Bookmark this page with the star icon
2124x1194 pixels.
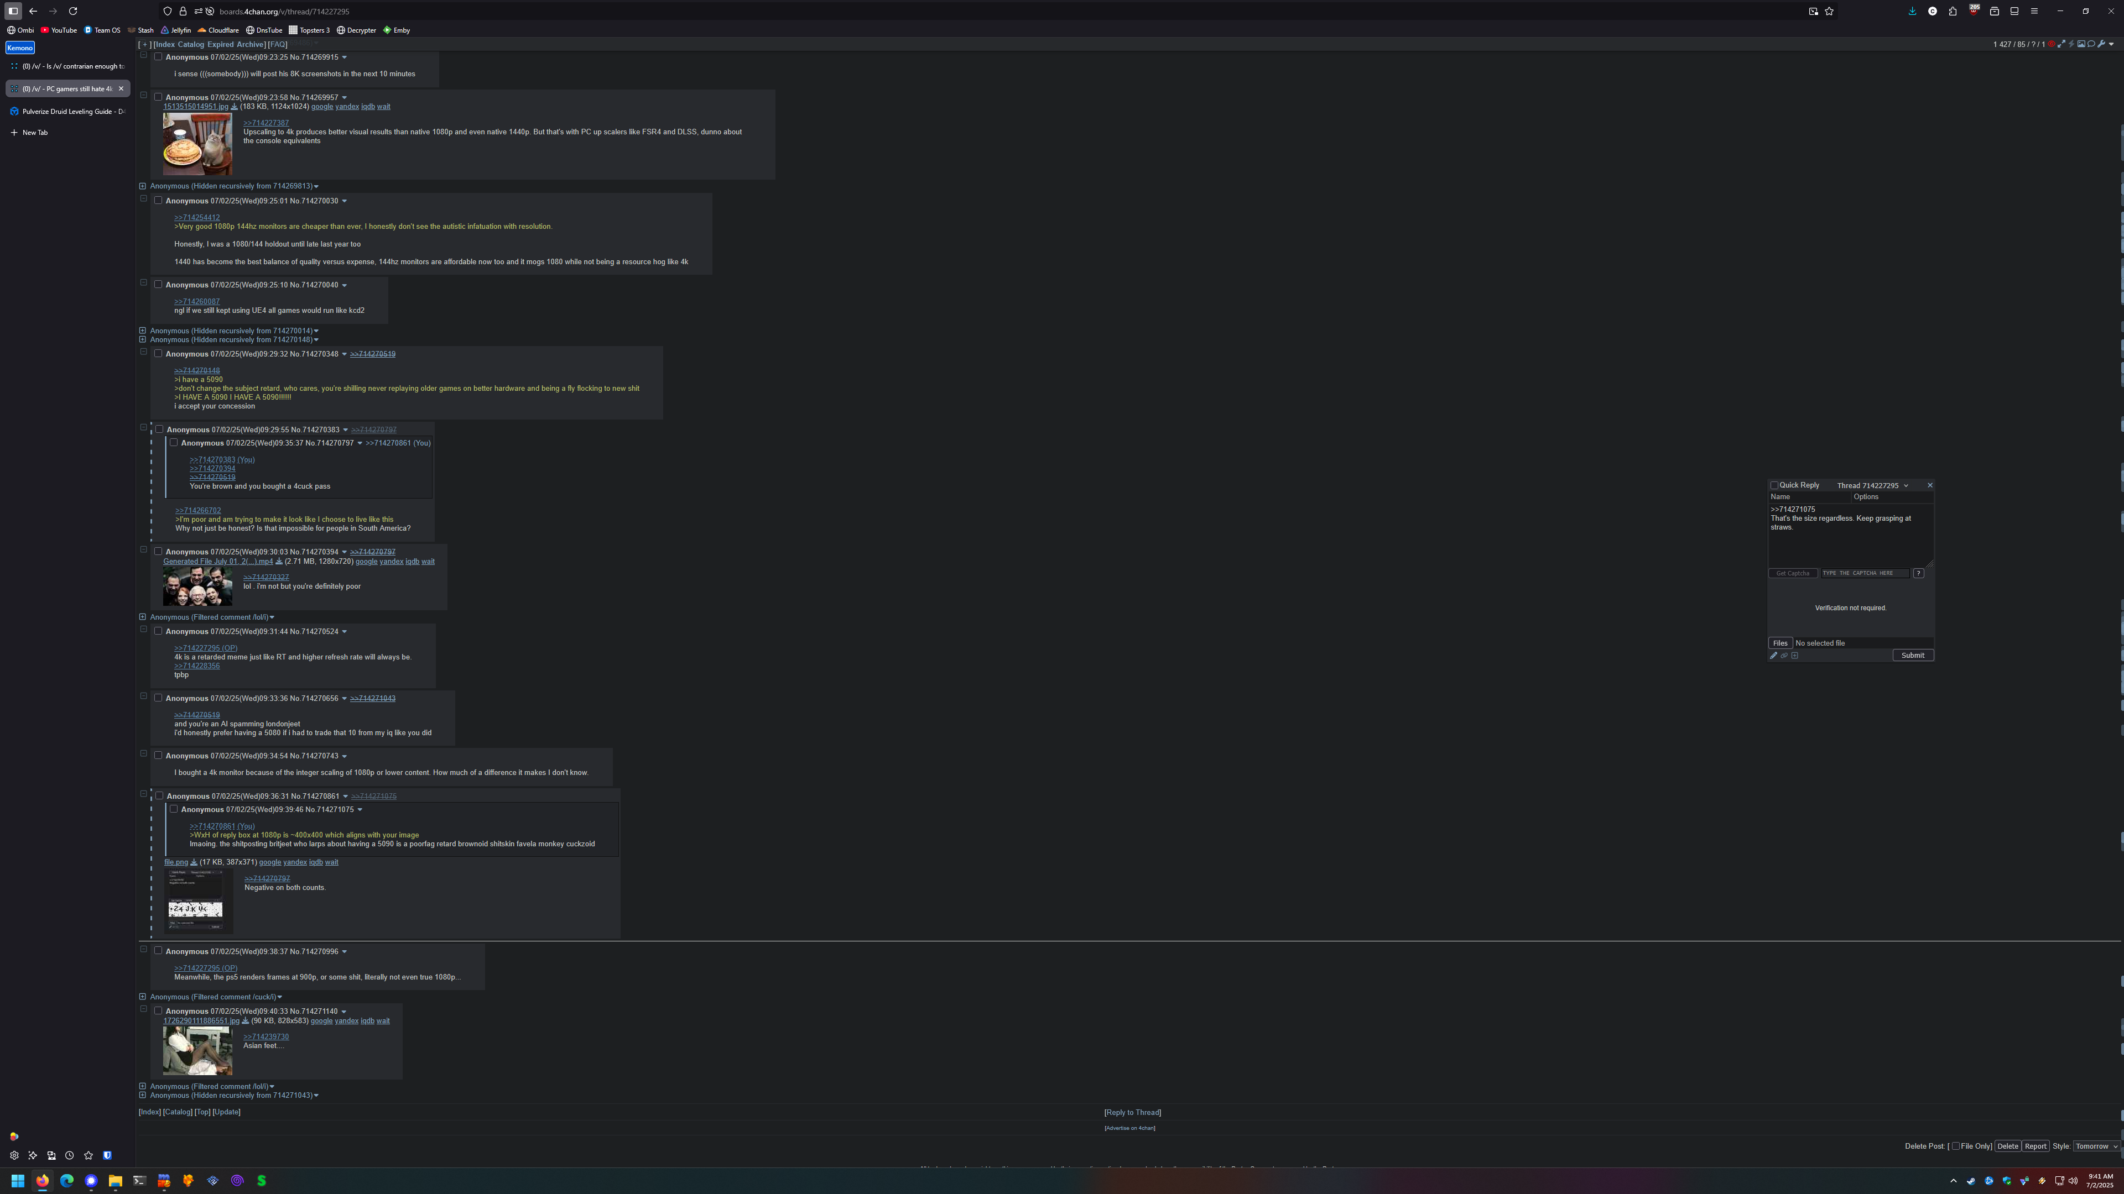coord(1829,12)
